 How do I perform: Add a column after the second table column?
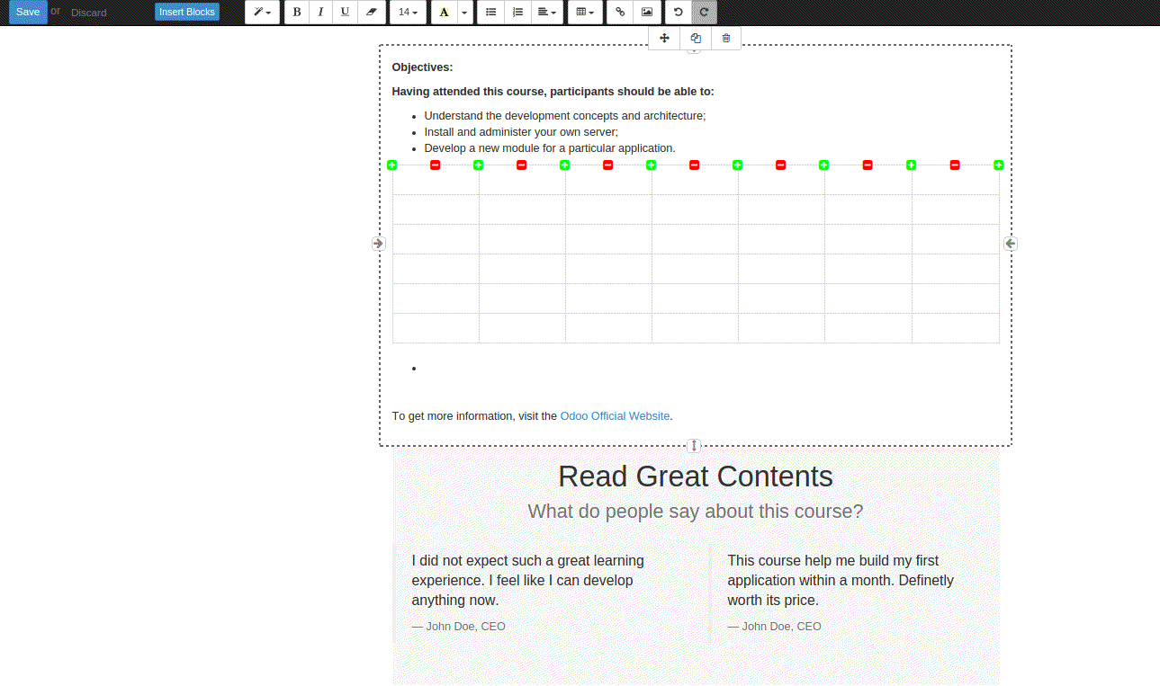[564, 165]
